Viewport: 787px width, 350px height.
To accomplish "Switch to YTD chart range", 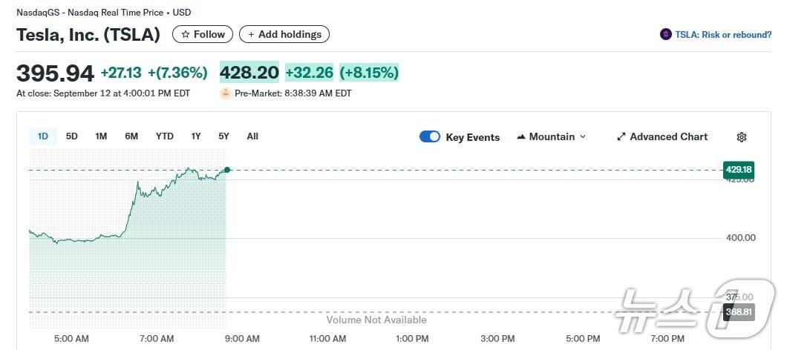I will [x=164, y=136].
